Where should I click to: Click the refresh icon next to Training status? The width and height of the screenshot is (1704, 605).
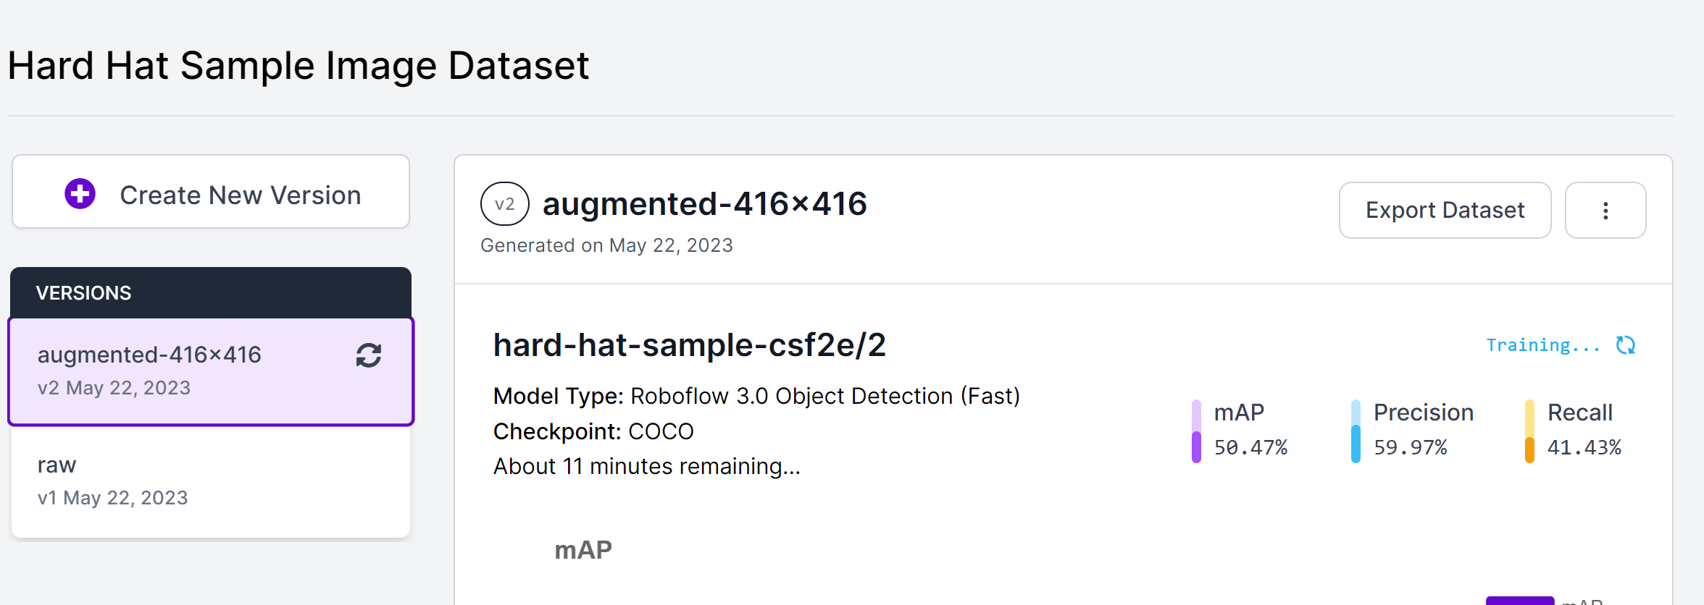[x=1625, y=345]
